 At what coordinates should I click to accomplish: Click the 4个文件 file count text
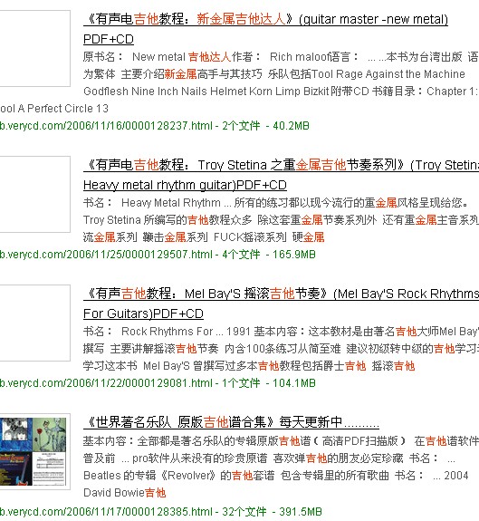(242, 255)
